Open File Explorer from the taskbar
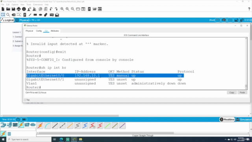The width and height of the screenshot is (252, 142). coord(80,139)
